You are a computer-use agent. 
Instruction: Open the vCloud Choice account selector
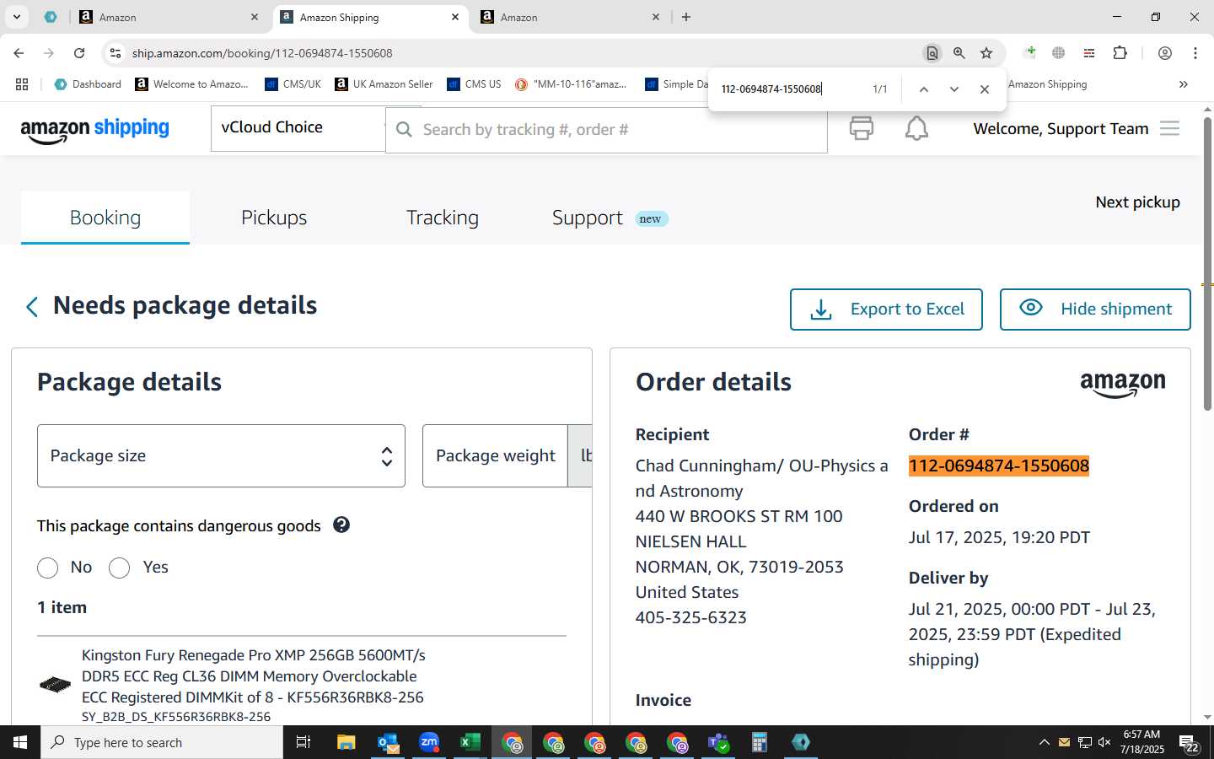298,128
